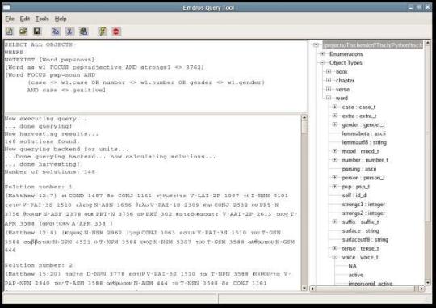Select the lemmabeta : ascii row
Viewport: 436px width, 308px height.
363,133
